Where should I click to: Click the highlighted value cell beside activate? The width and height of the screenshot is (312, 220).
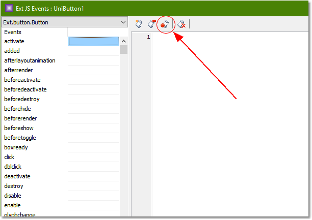93,41
